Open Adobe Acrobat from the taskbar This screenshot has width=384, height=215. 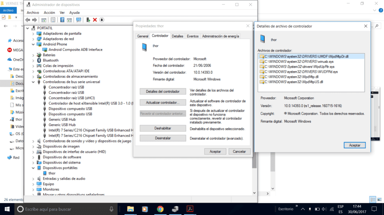pos(190,209)
